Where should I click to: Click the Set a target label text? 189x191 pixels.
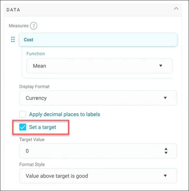[42, 127]
